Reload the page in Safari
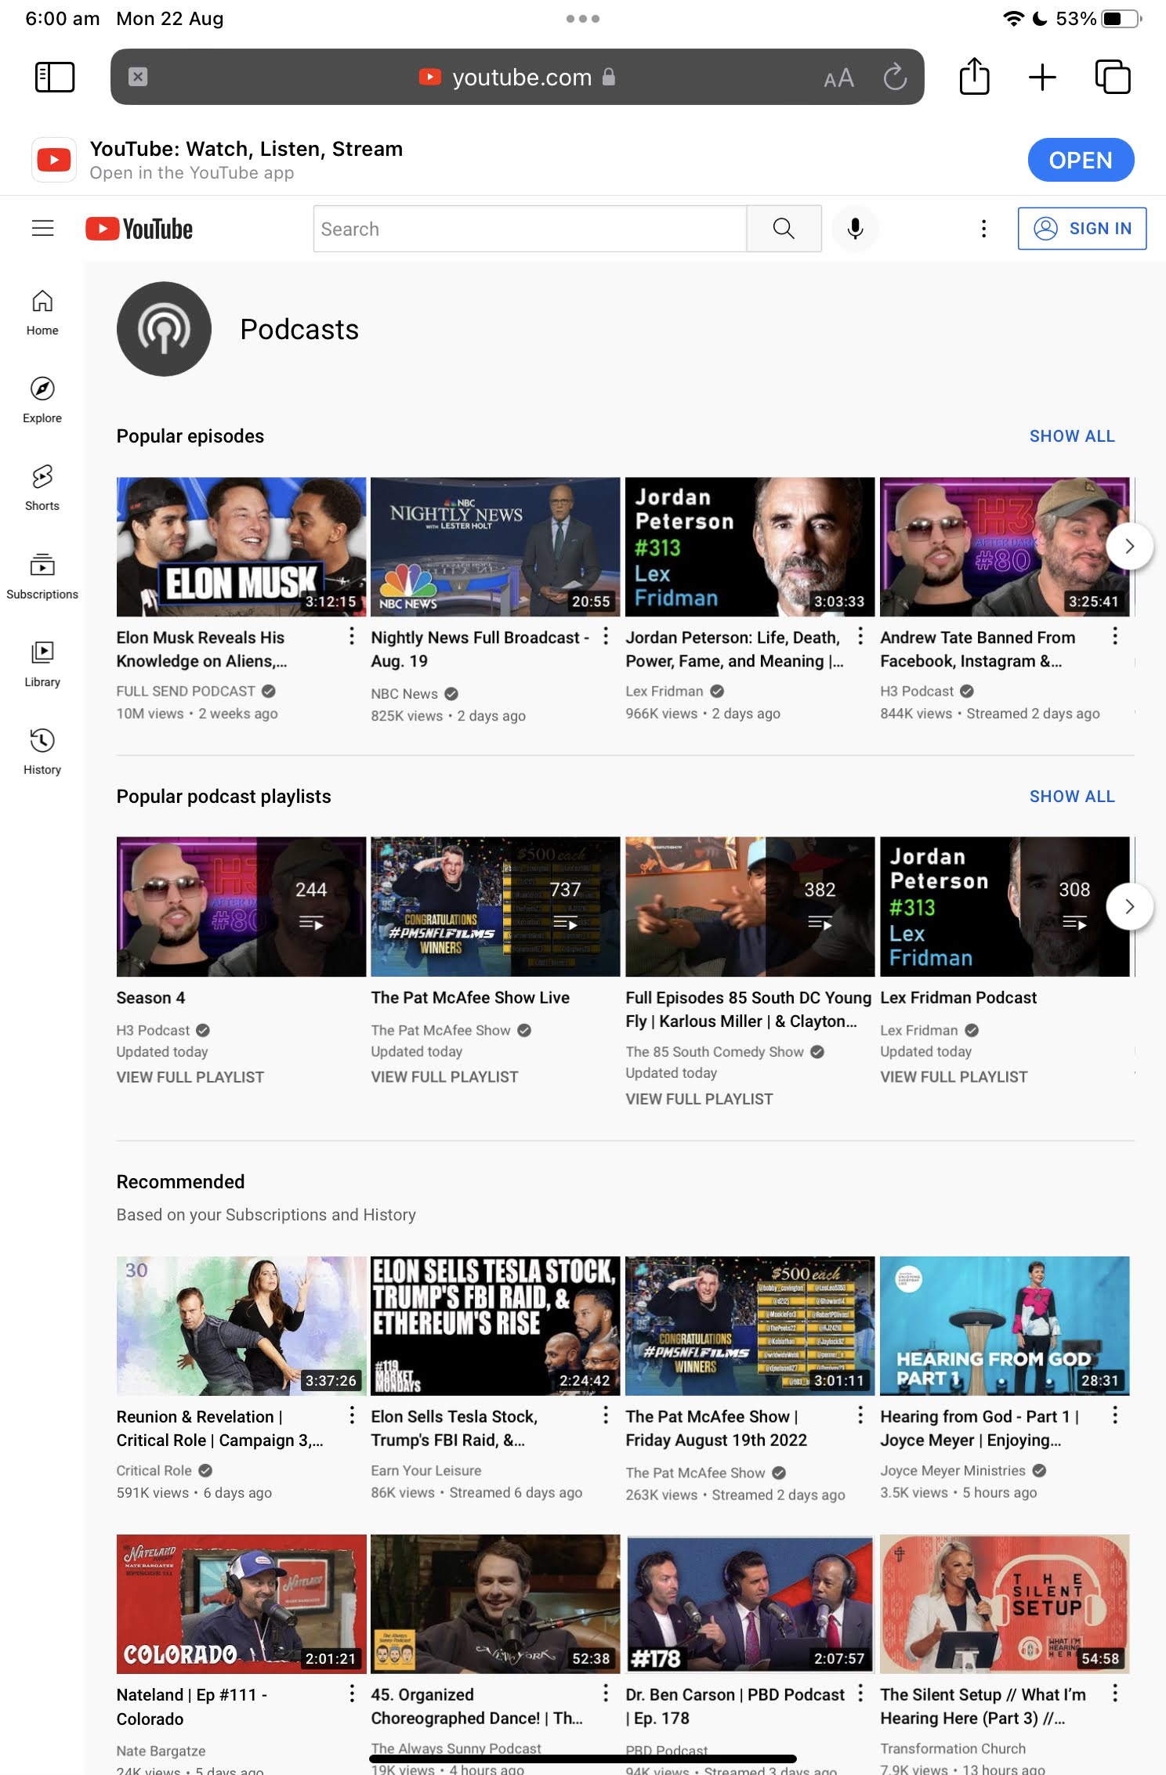Screen dimensions: 1166x1775 [895, 77]
